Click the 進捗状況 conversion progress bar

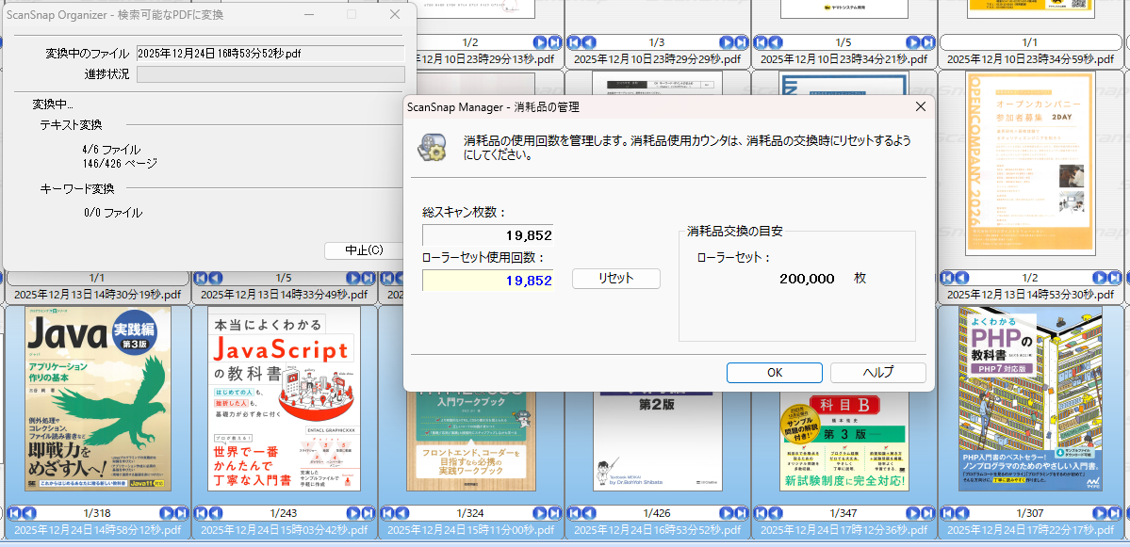[x=270, y=74]
